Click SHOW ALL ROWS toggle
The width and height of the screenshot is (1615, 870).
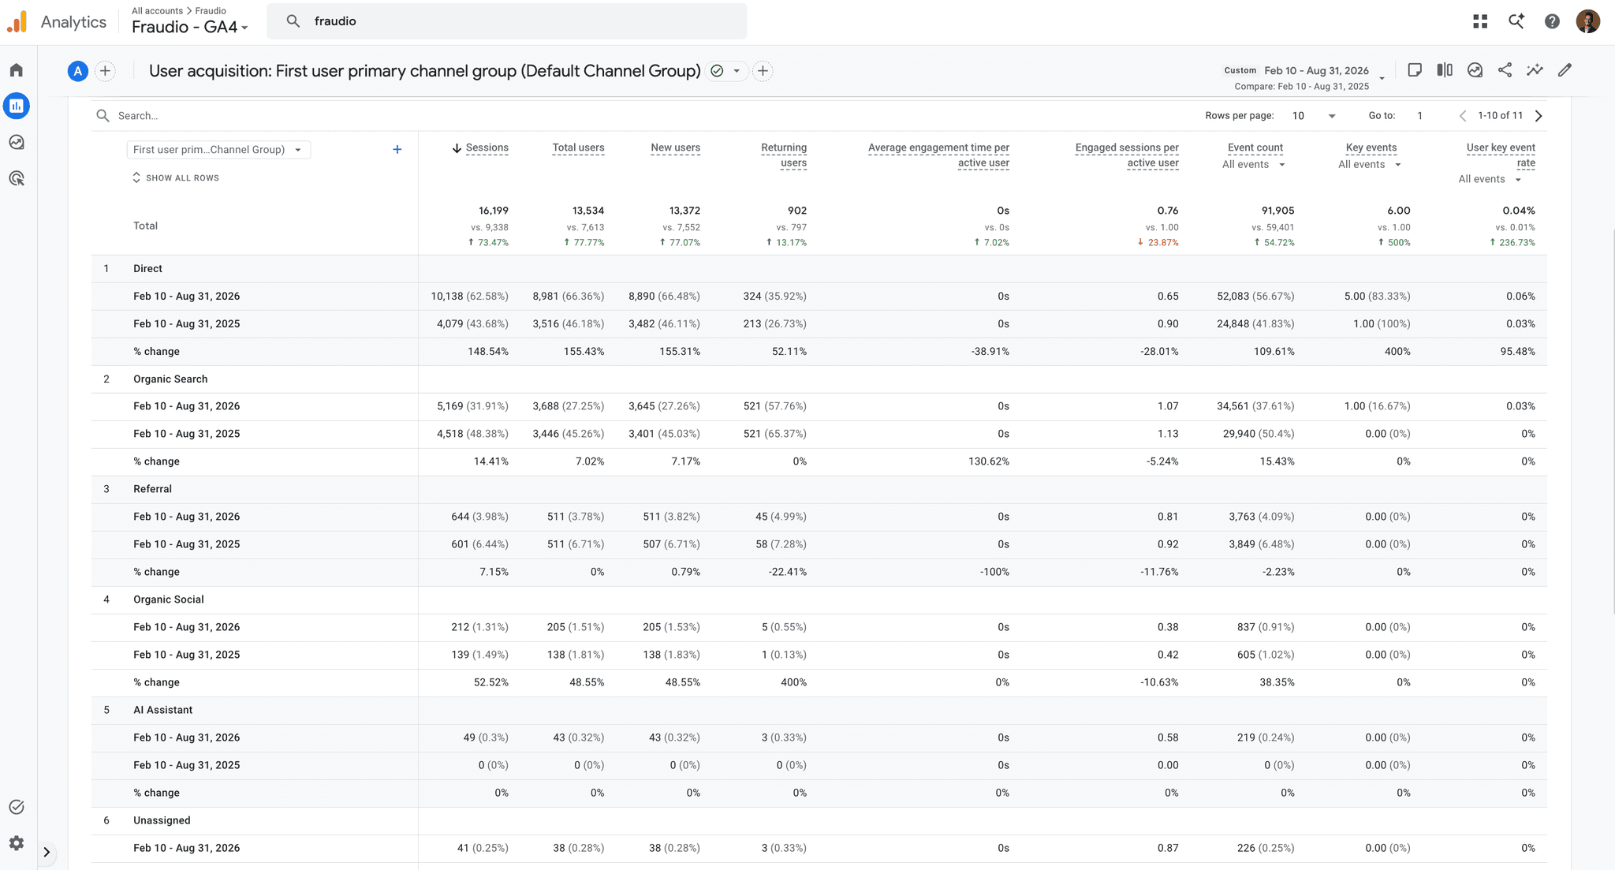tap(176, 178)
